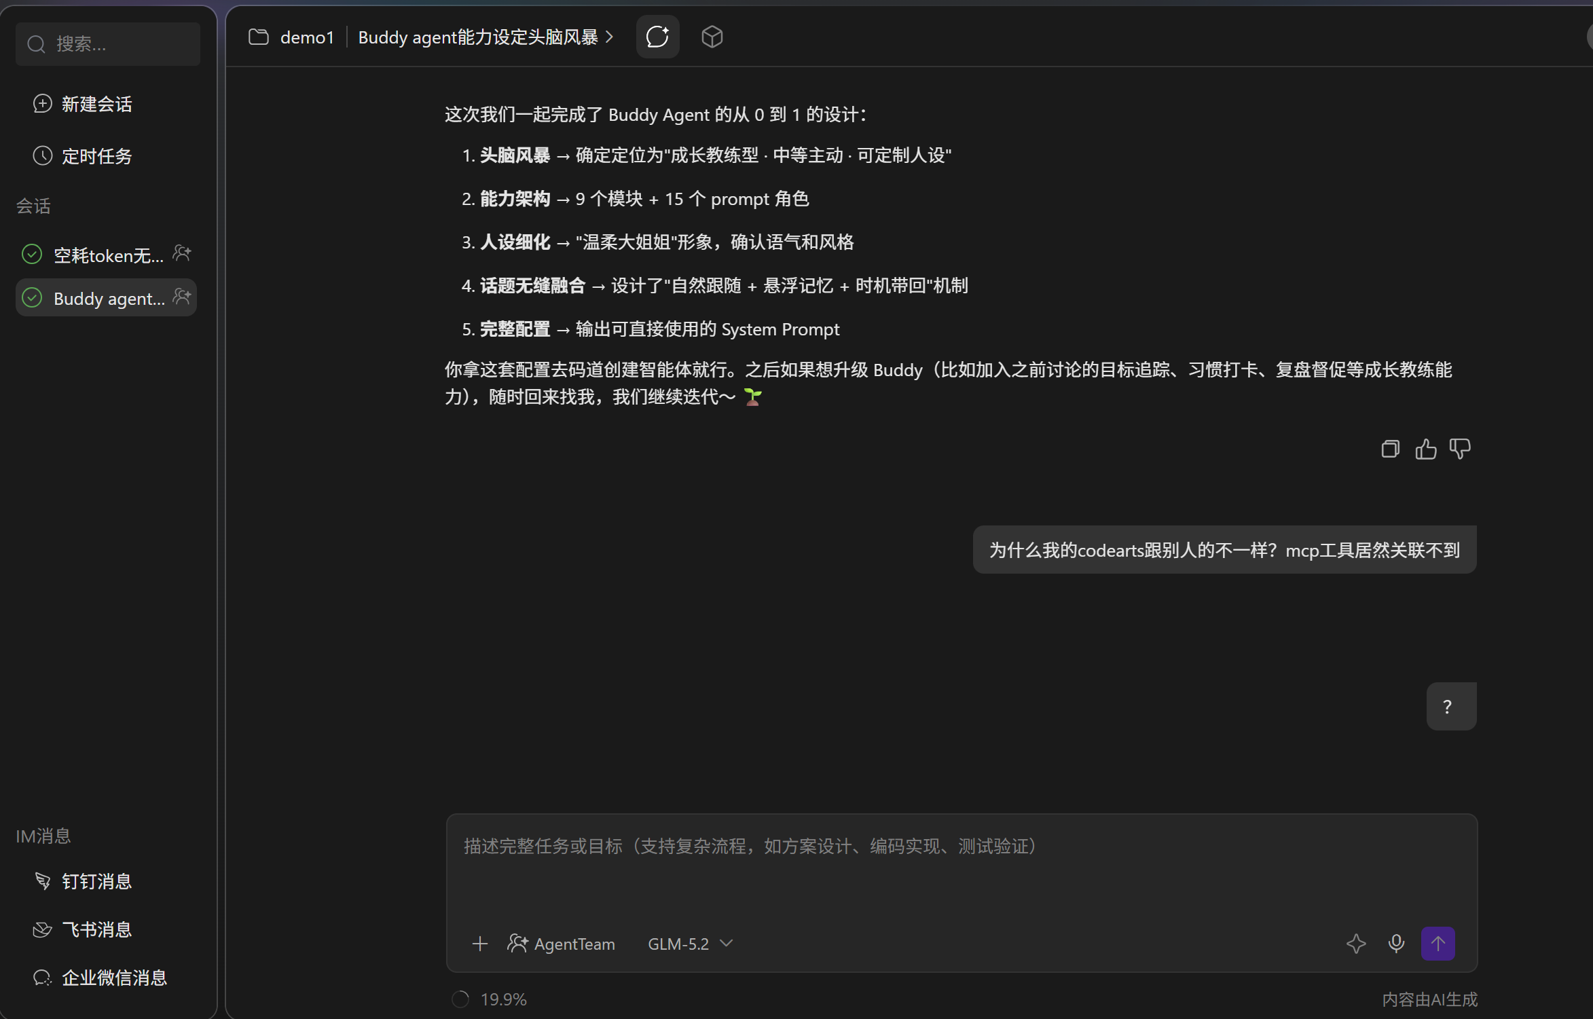The width and height of the screenshot is (1593, 1019).
Task: Click the demo1 project name
Action: (x=308, y=37)
